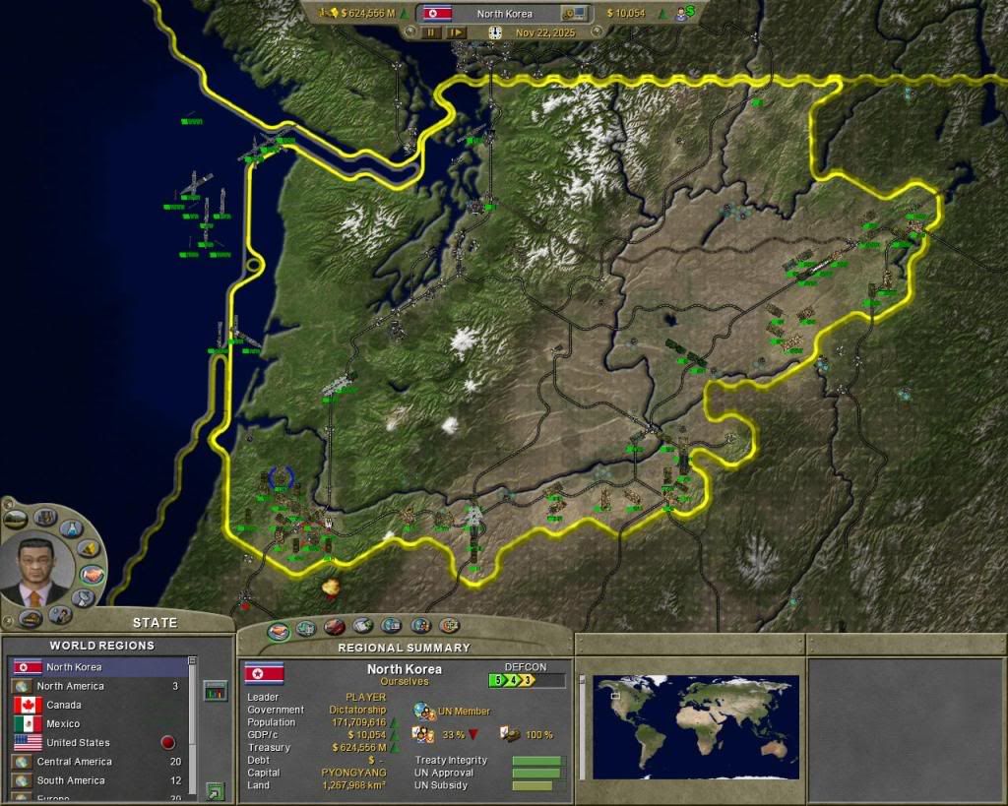1008x806 pixels.
Task: Select the unit circled in blue on map
Action: tap(281, 477)
